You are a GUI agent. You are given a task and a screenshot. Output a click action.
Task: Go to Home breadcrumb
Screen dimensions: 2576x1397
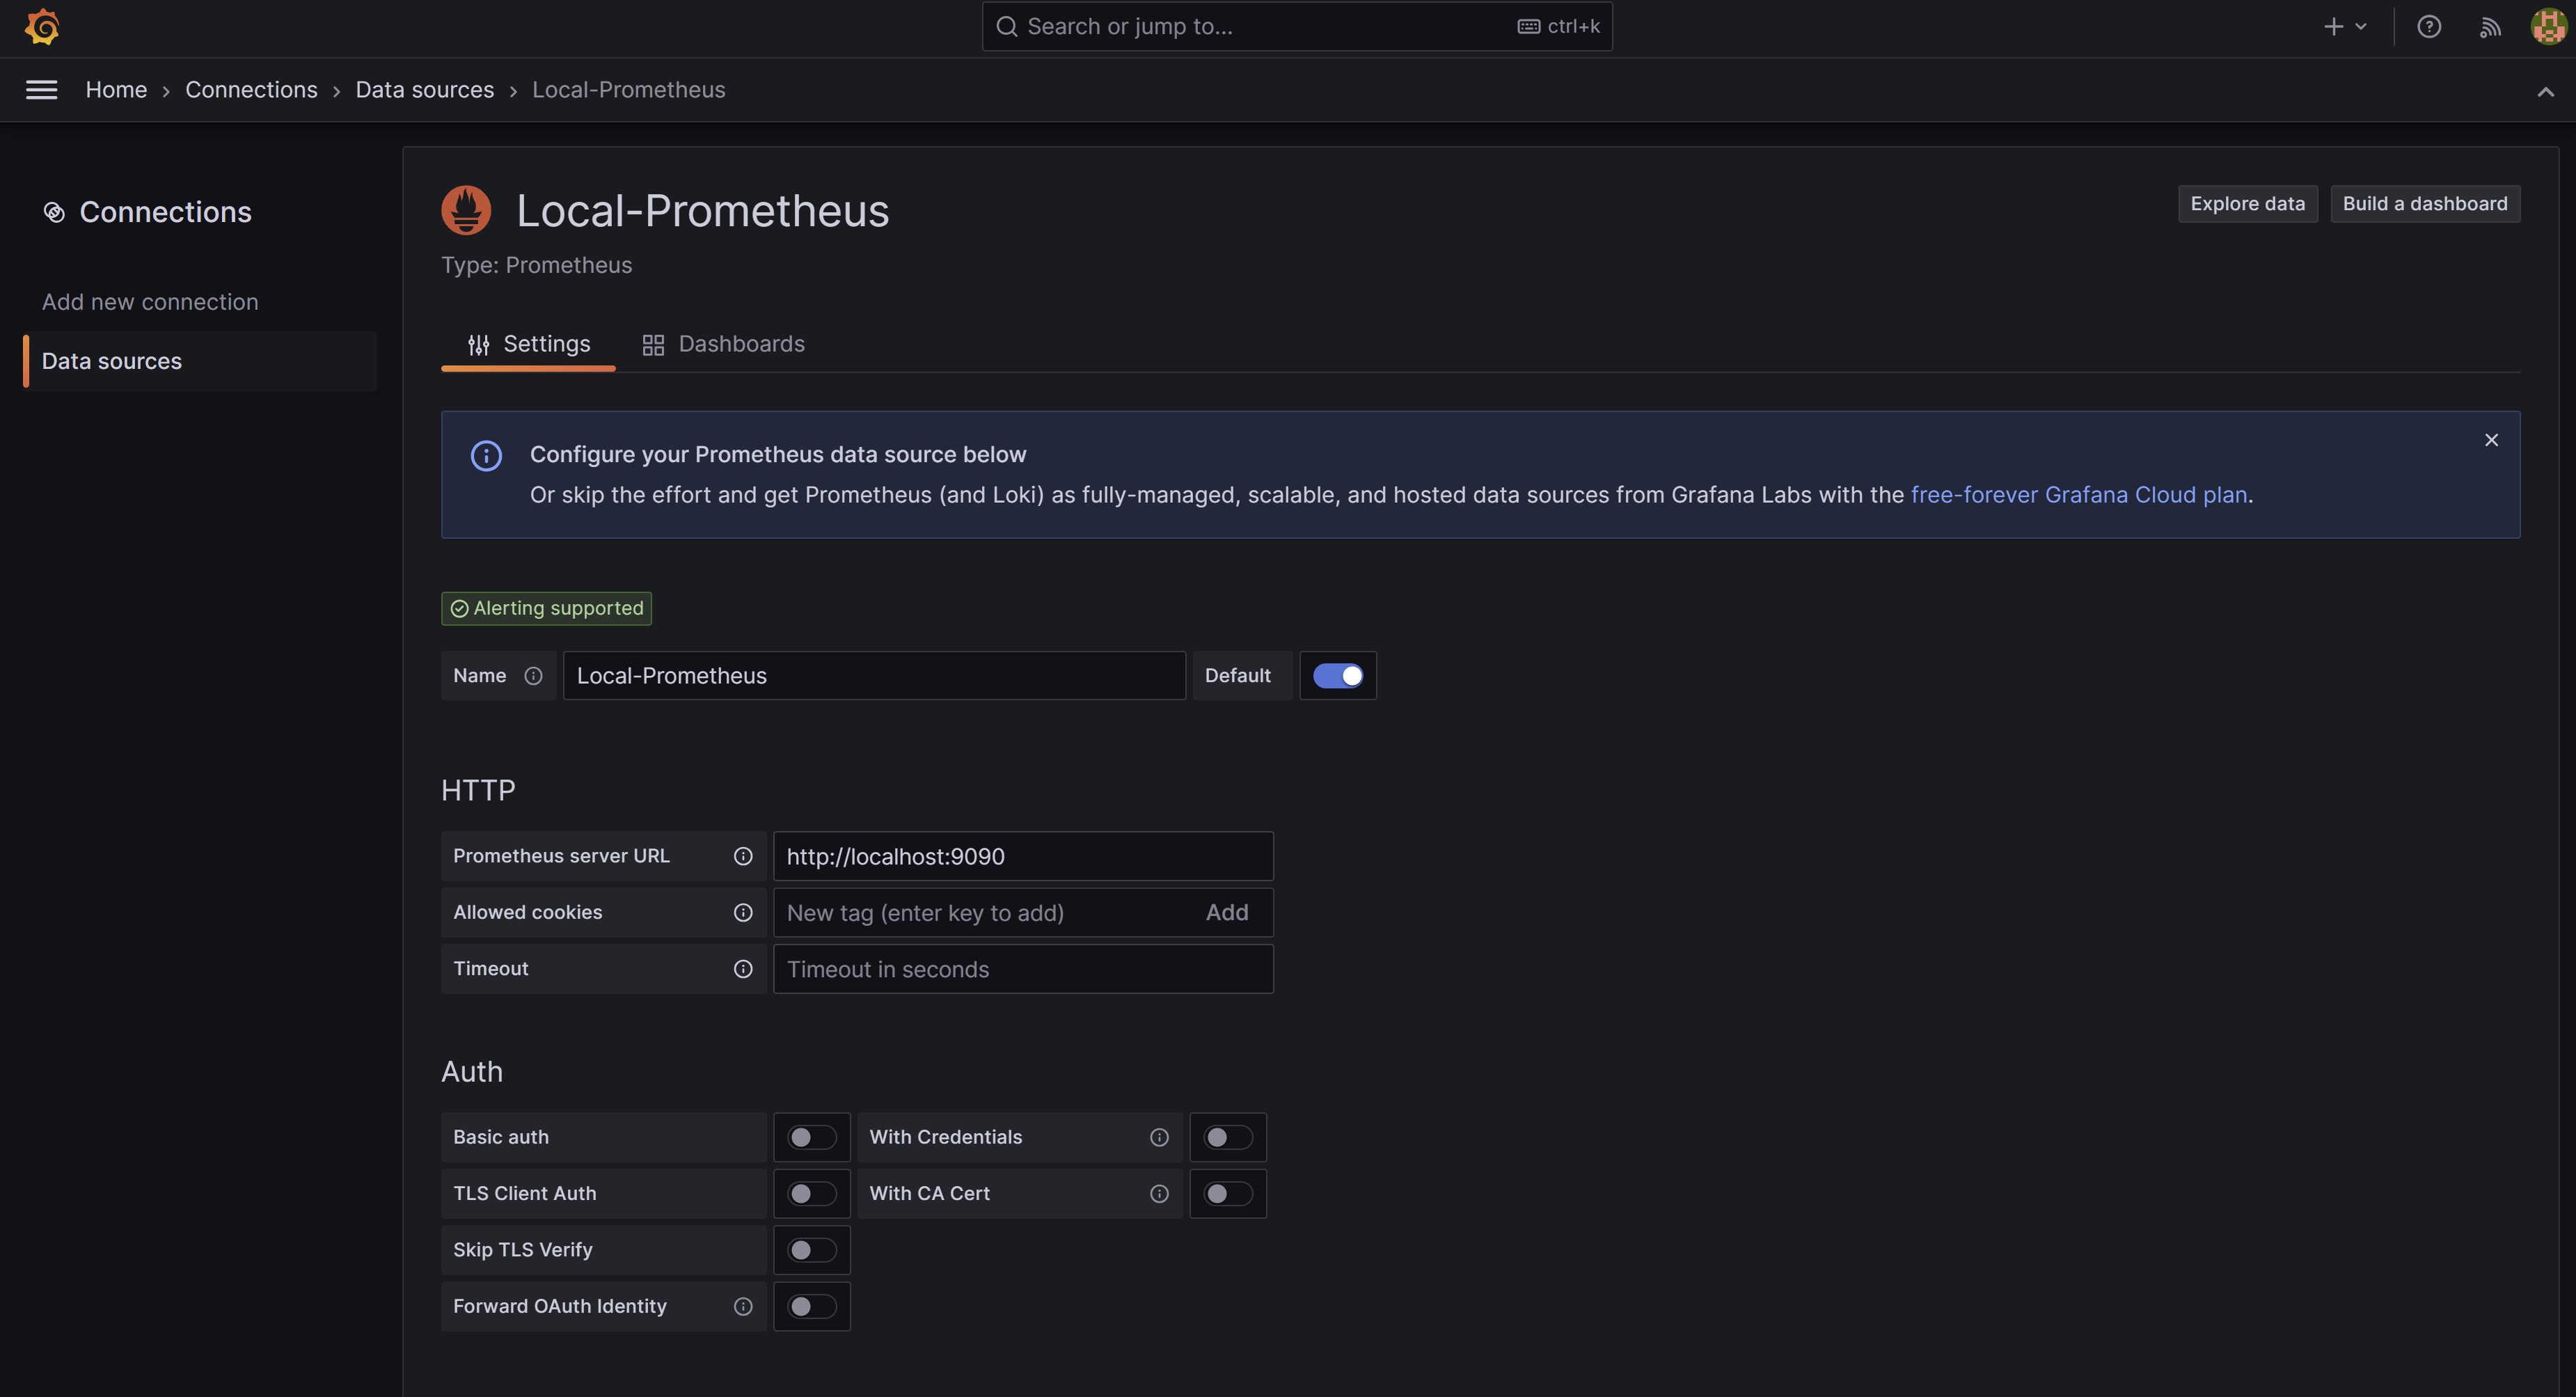pos(116,90)
